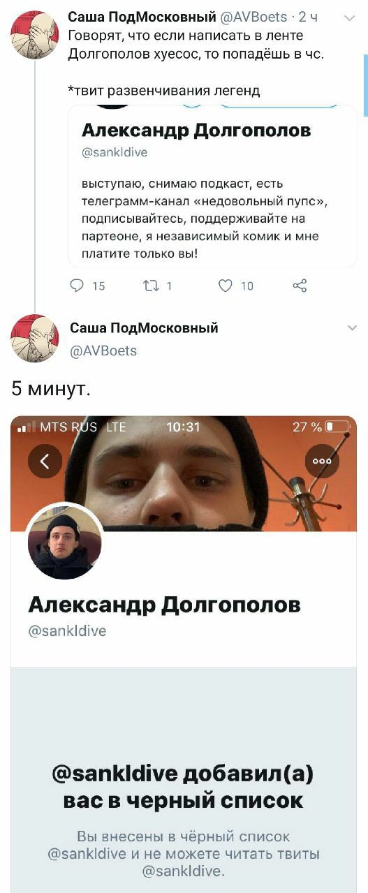368x893 pixels.
Task: Click the blocked notice heading 'добавил(а) вас в черный список'
Action: click(183, 787)
